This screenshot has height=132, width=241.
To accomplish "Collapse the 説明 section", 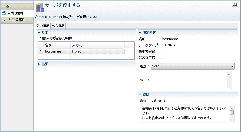I will pos(140,95).
